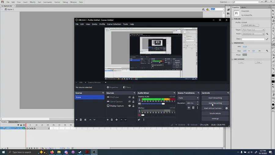Collapse the SWF HISTORY section

233,59
